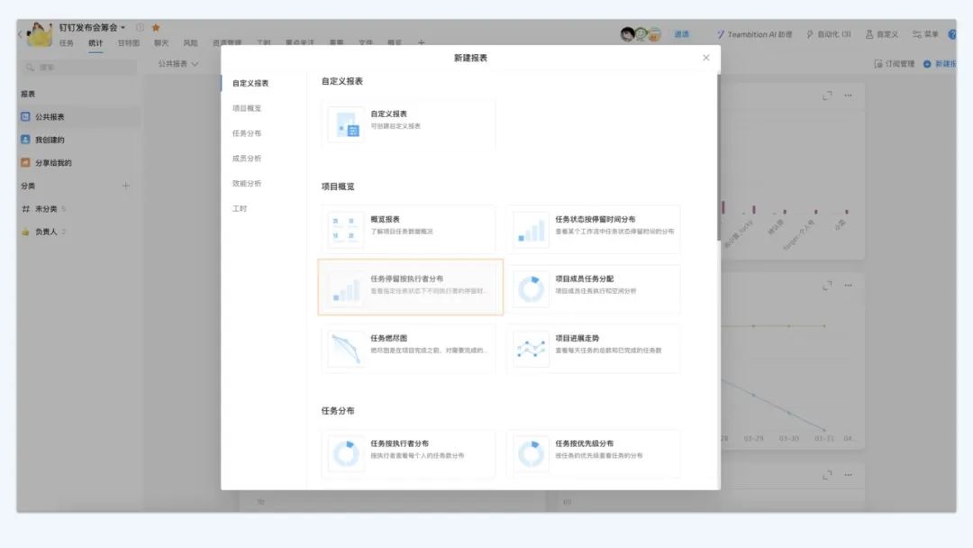
Task: Add a new 分类 with plus icon
Action: pyautogui.click(x=125, y=186)
